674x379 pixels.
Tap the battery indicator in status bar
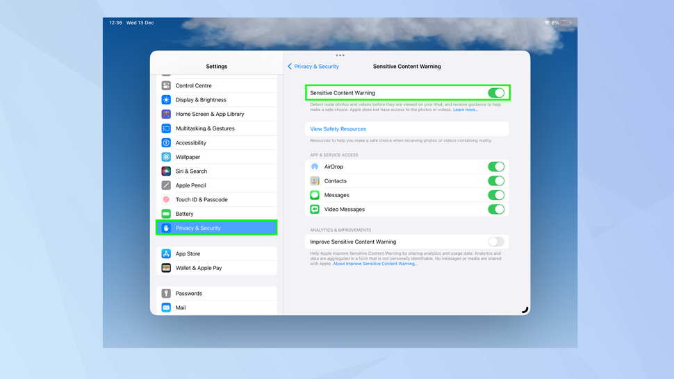click(566, 23)
